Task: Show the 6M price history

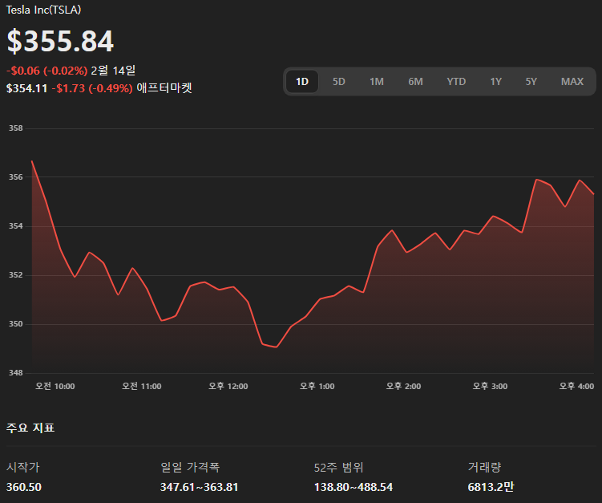Action: [415, 82]
